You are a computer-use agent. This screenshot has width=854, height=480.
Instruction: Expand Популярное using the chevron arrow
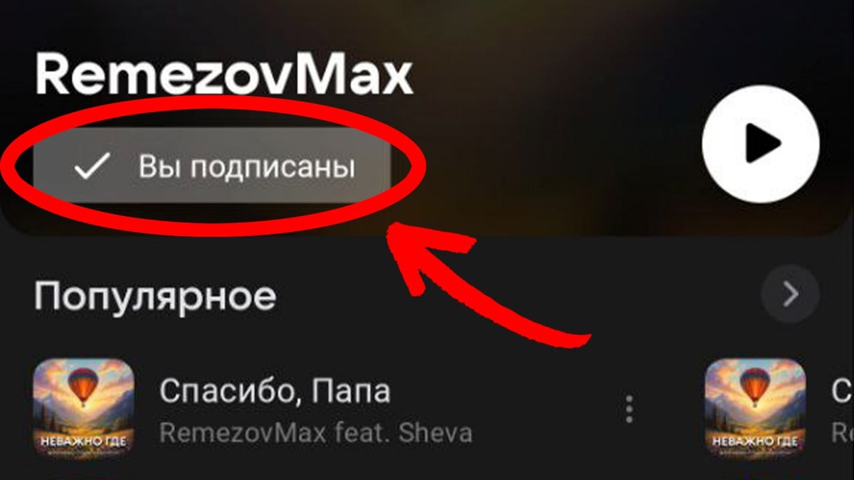click(x=790, y=294)
